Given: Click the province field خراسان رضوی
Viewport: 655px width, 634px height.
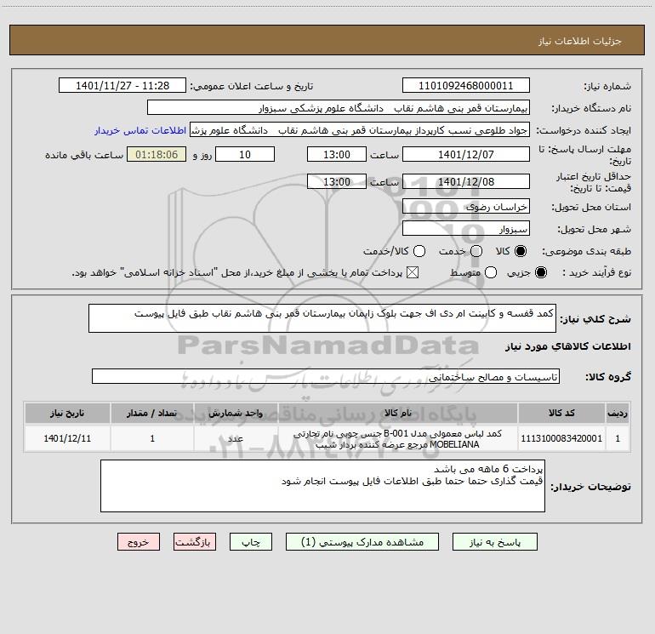Looking at the screenshot, I should [466, 206].
